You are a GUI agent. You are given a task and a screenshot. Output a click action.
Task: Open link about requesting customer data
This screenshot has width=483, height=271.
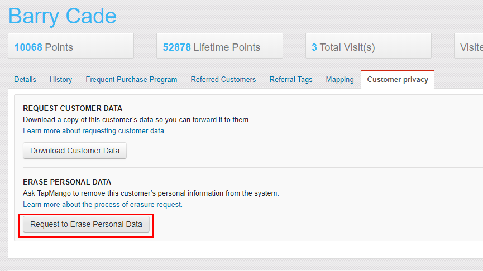94,130
